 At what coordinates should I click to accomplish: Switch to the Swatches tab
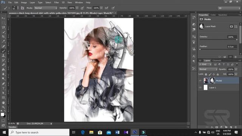coord(223,15)
